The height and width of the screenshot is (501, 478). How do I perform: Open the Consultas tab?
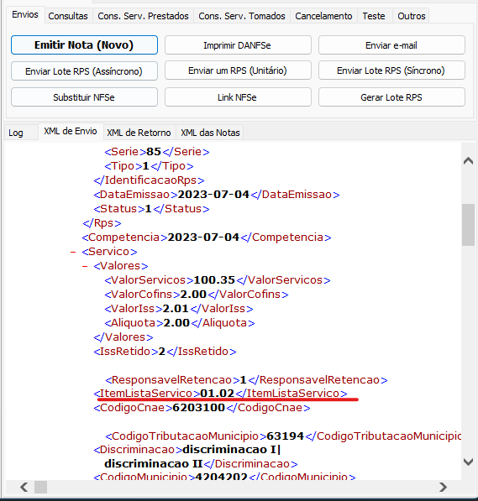click(68, 16)
